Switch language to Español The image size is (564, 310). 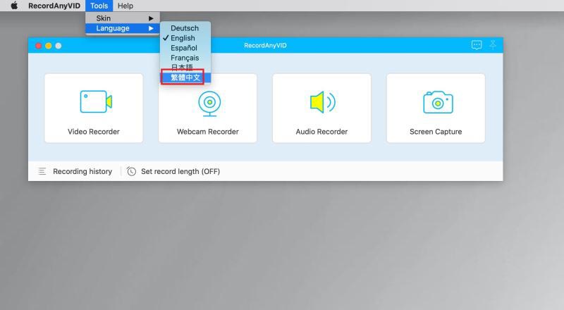[x=185, y=48]
